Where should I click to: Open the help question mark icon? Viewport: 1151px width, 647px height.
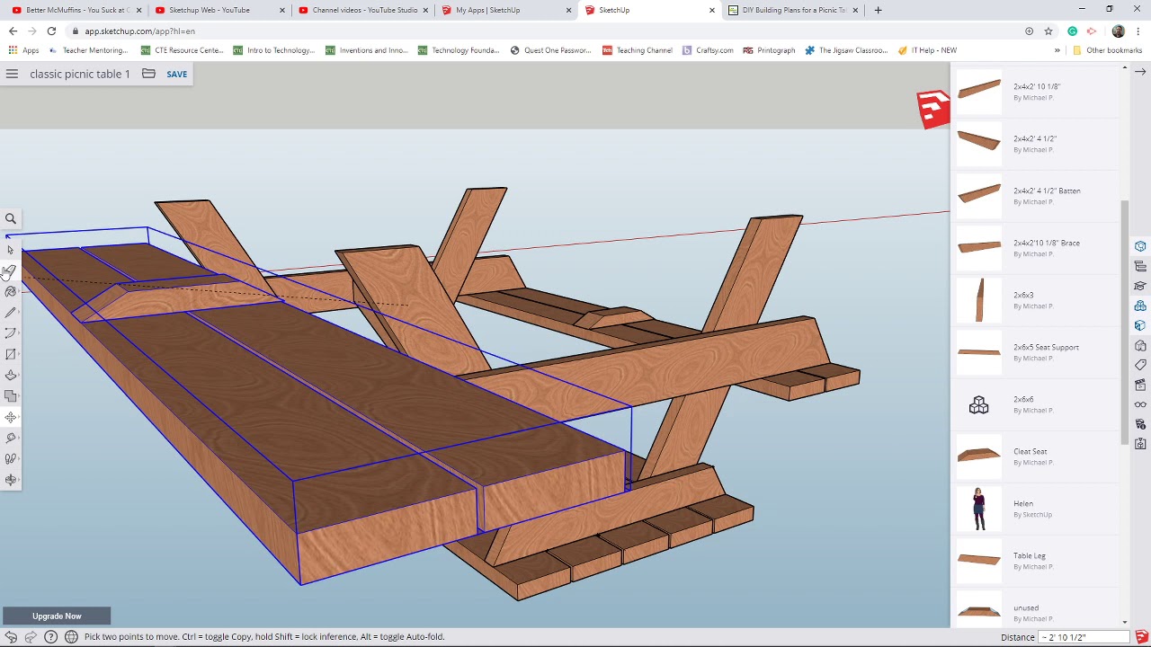click(x=50, y=637)
